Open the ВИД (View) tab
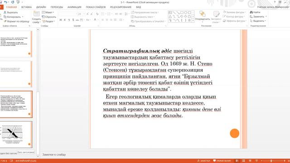The height and width of the screenshot is (163, 290). pos(139,7)
